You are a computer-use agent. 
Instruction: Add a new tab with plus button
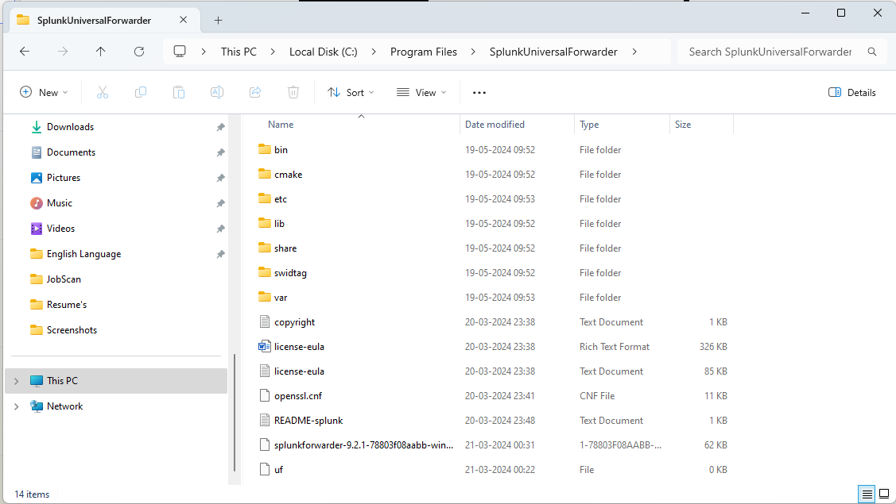point(219,21)
